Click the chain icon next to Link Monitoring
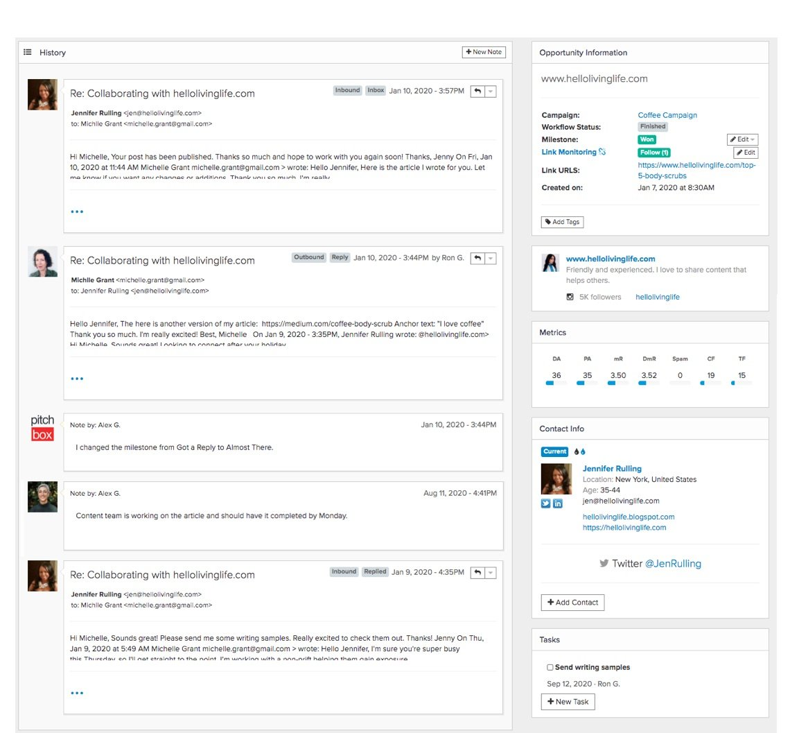 [602, 152]
